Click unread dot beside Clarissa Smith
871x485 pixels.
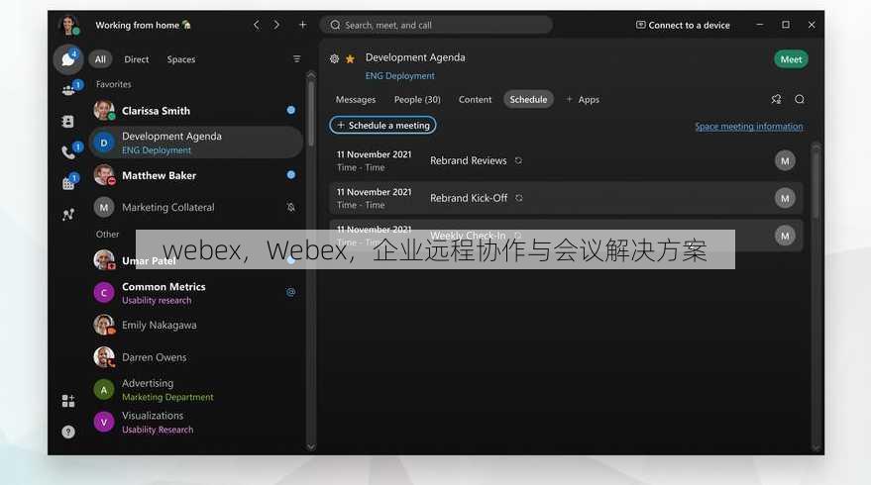290,110
